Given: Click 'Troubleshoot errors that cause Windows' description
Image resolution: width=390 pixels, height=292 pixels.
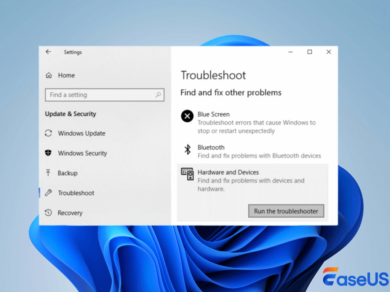Looking at the screenshot, I should [256, 127].
